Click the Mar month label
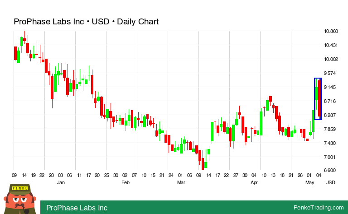 coord(181,182)
